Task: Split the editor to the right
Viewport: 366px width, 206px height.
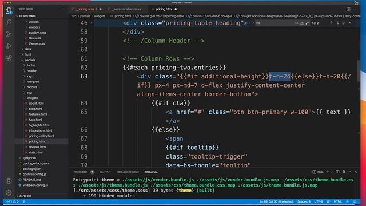Action: pyautogui.click(x=348, y=9)
